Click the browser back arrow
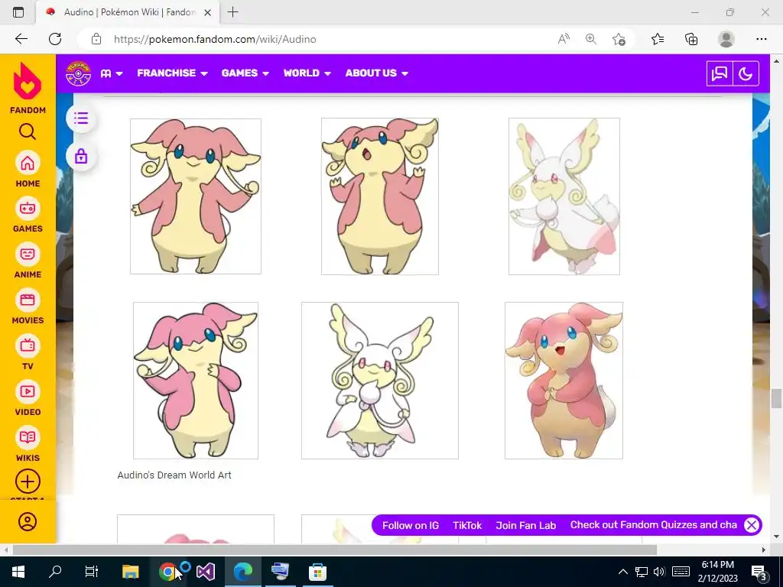 (x=21, y=39)
